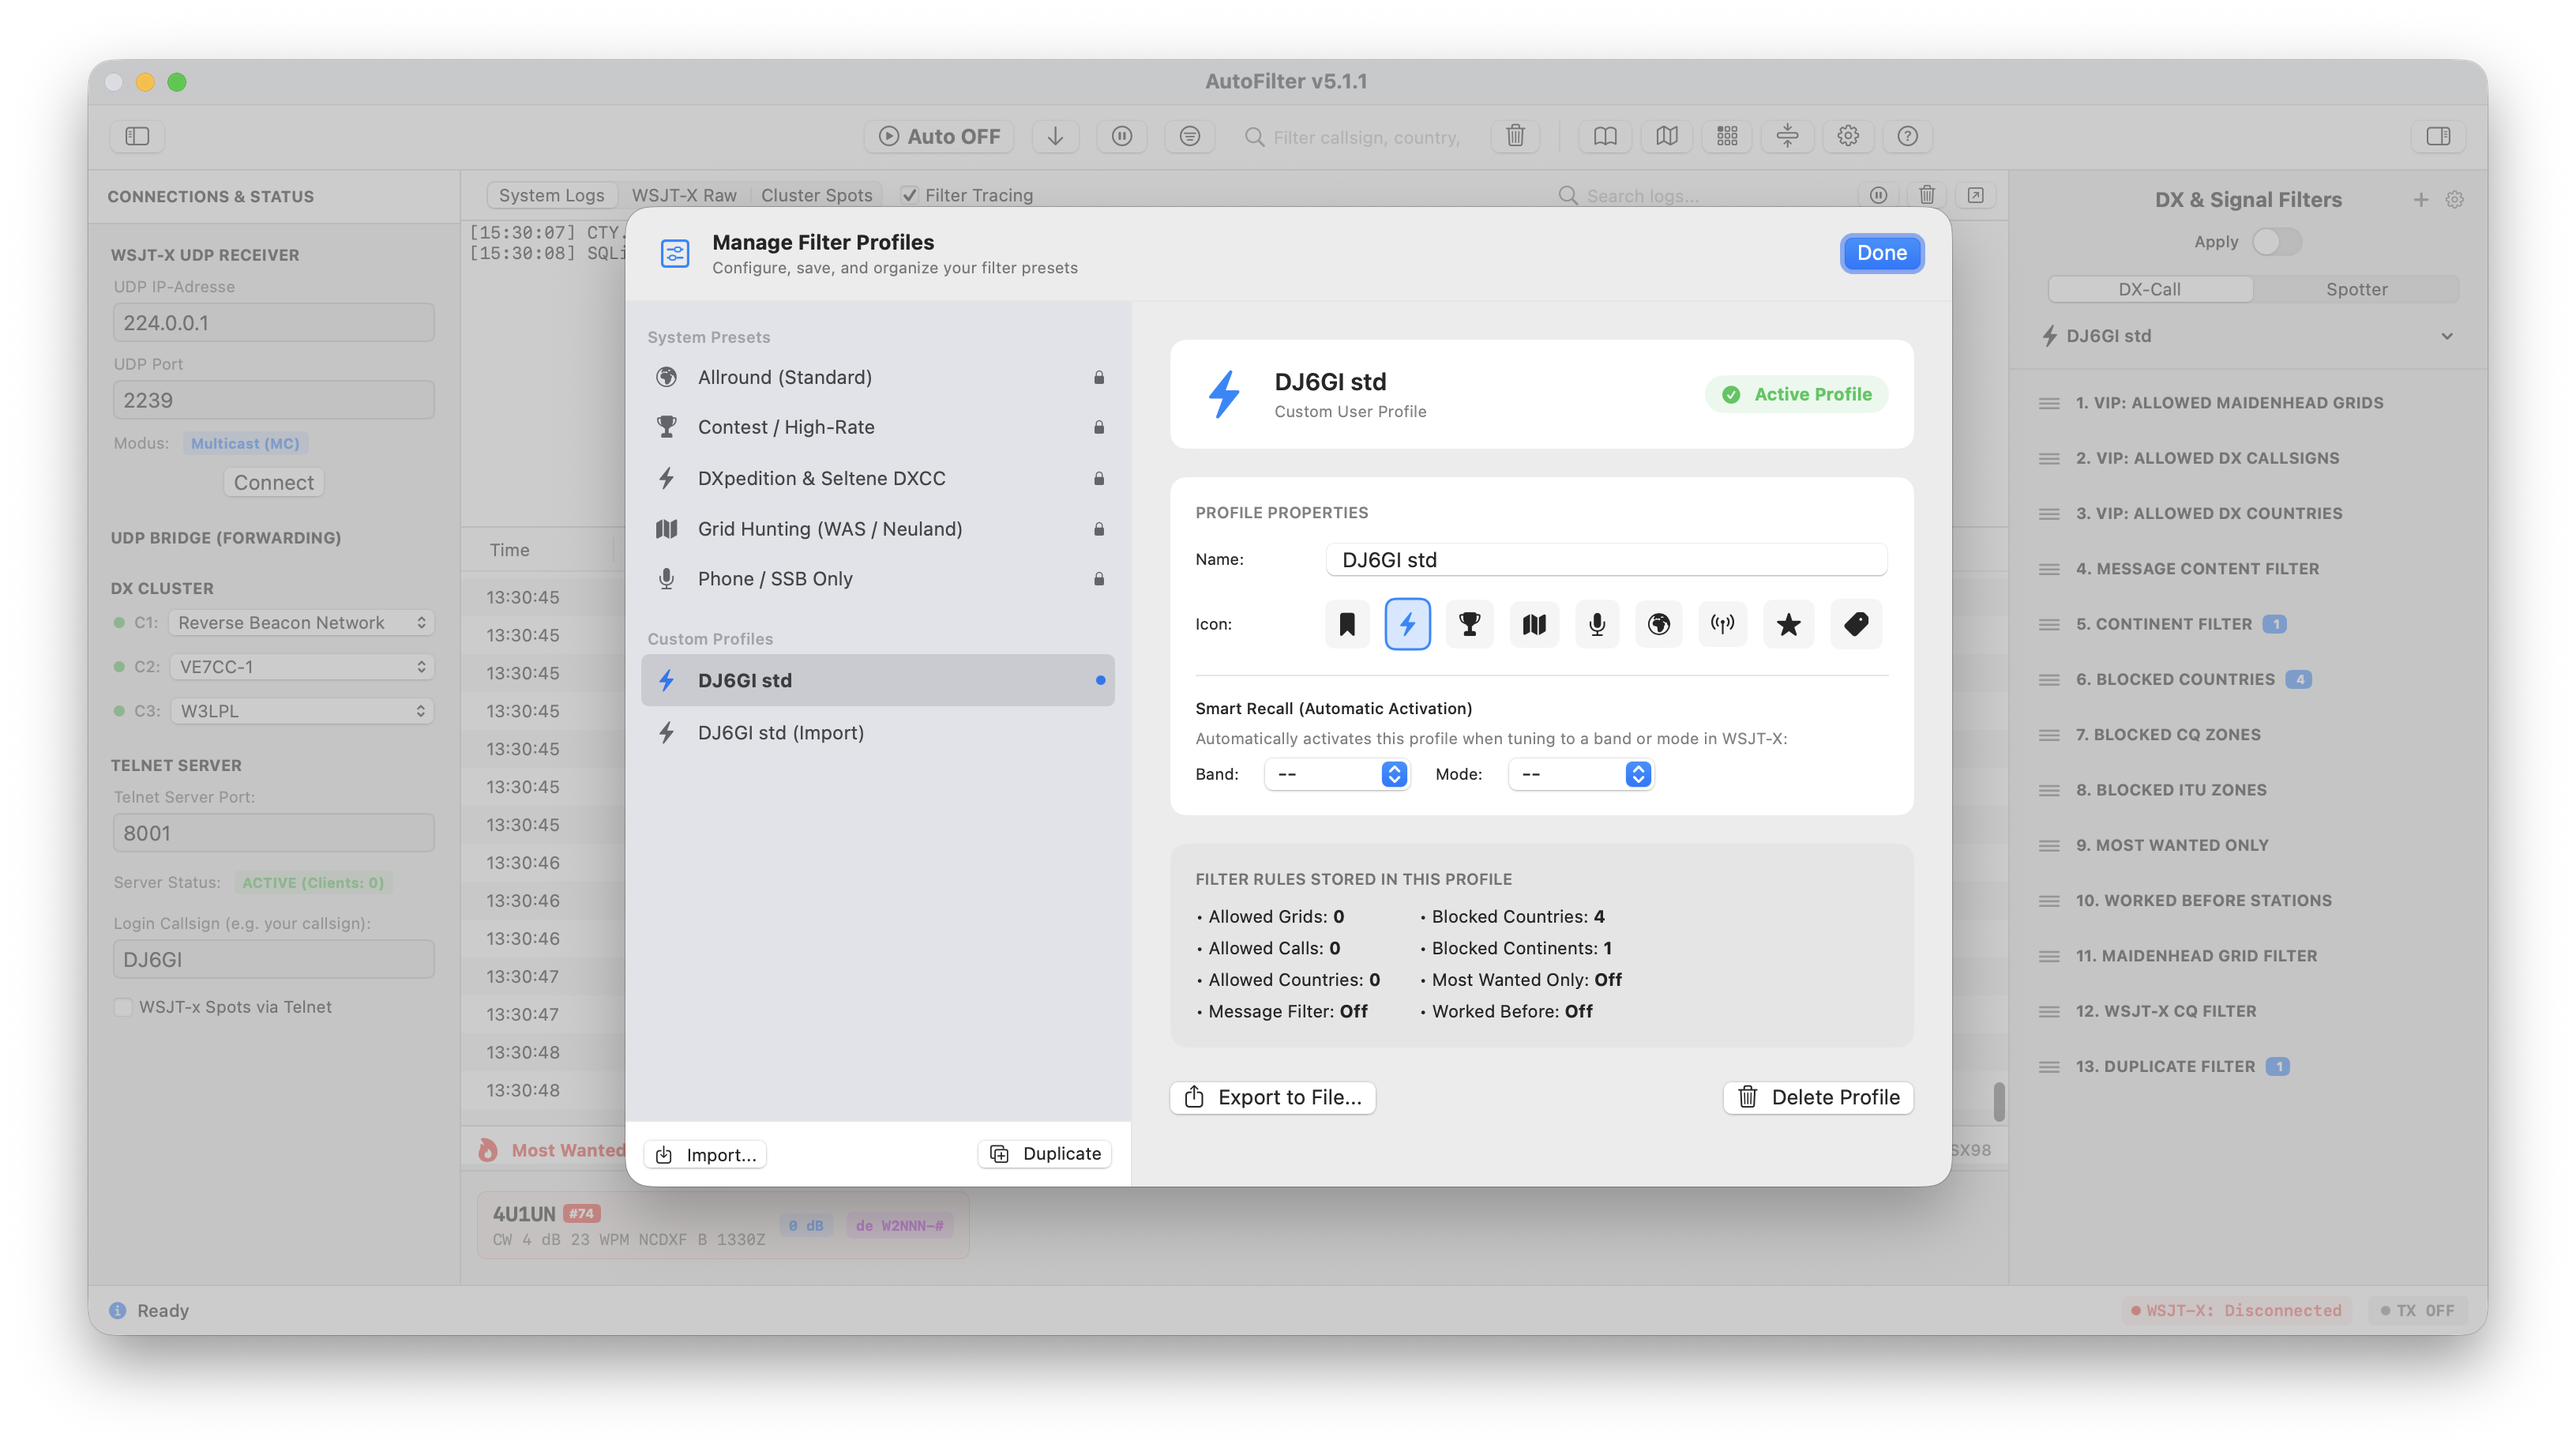The width and height of the screenshot is (2576, 1452).
Task: Select the star icon for the profile
Action: pos(1788,624)
